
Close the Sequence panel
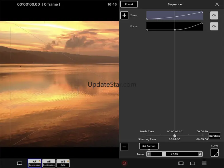point(217,4)
